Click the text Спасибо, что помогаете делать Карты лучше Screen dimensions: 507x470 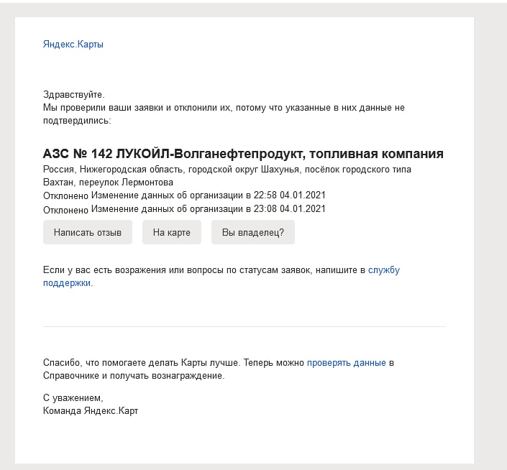[x=142, y=363]
